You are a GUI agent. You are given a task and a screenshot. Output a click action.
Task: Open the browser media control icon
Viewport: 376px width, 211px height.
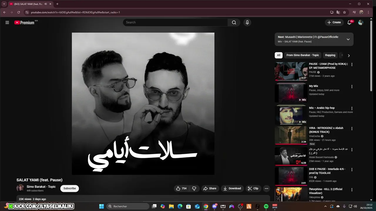[x=354, y=12]
